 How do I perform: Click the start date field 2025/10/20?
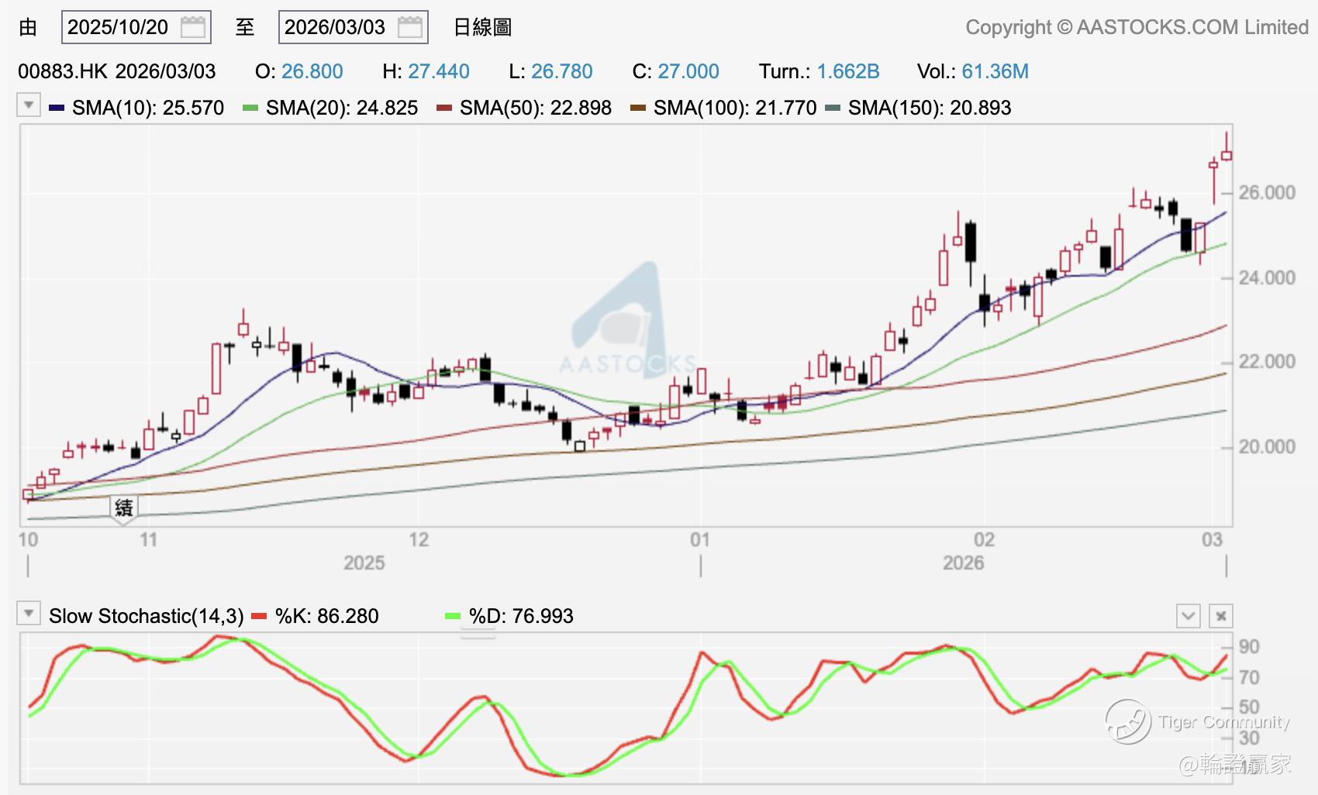[136, 27]
